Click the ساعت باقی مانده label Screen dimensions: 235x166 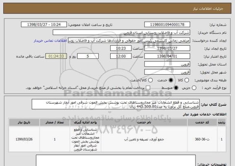(x=30, y=56)
